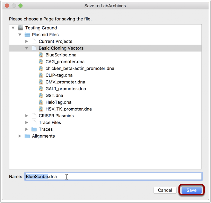Select the Alignments label
Screen dimensions: 211x203
(x=43, y=136)
